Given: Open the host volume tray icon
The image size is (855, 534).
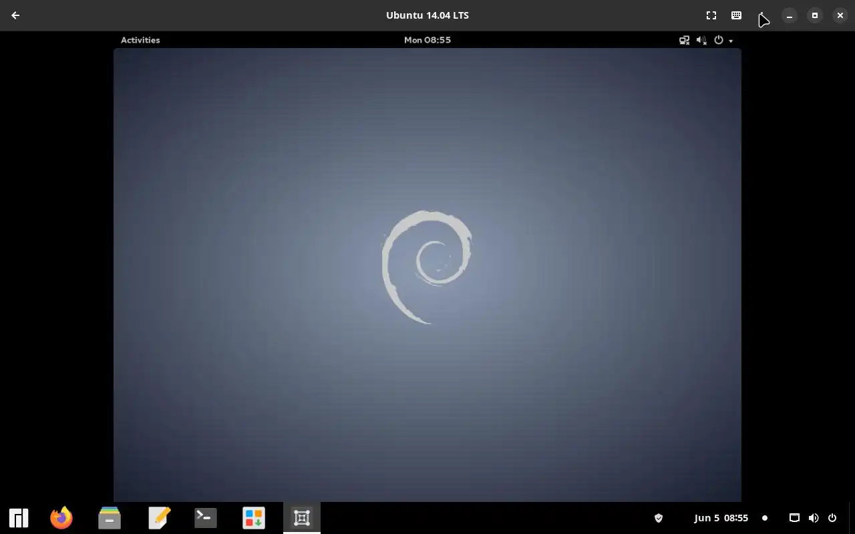Looking at the screenshot, I should [x=814, y=518].
